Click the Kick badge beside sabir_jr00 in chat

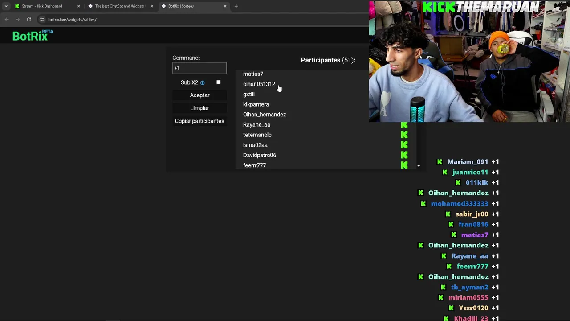click(448, 214)
